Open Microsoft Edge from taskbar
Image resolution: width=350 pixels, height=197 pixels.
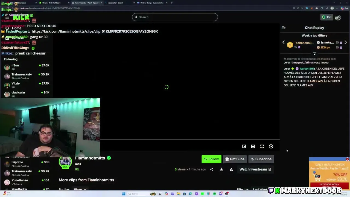190,194
